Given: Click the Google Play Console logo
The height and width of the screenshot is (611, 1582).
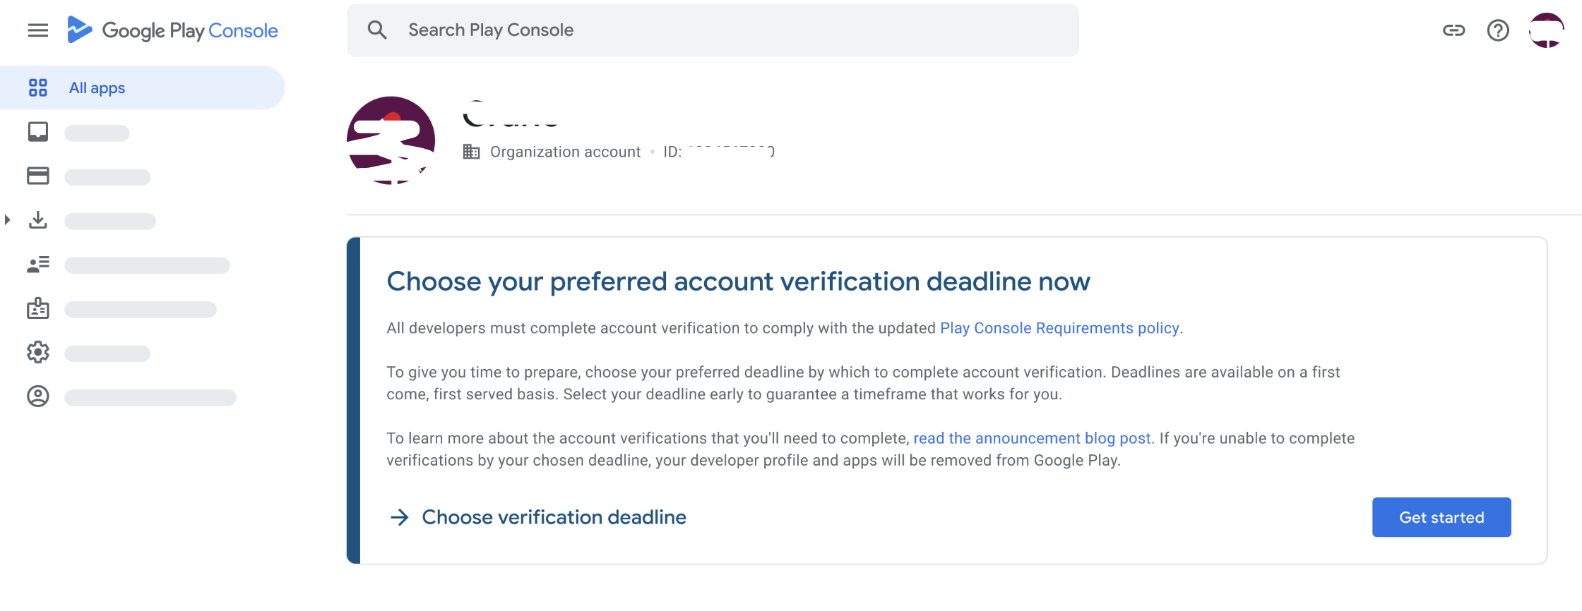Looking at the screenshot, I should pyautogui.click(x=172, y=30).
